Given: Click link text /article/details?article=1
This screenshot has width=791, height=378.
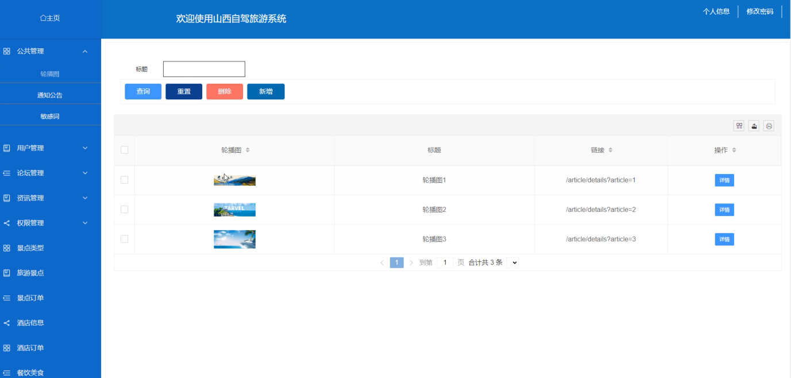Looking at the screenshot, I should (x=601, y=180).
